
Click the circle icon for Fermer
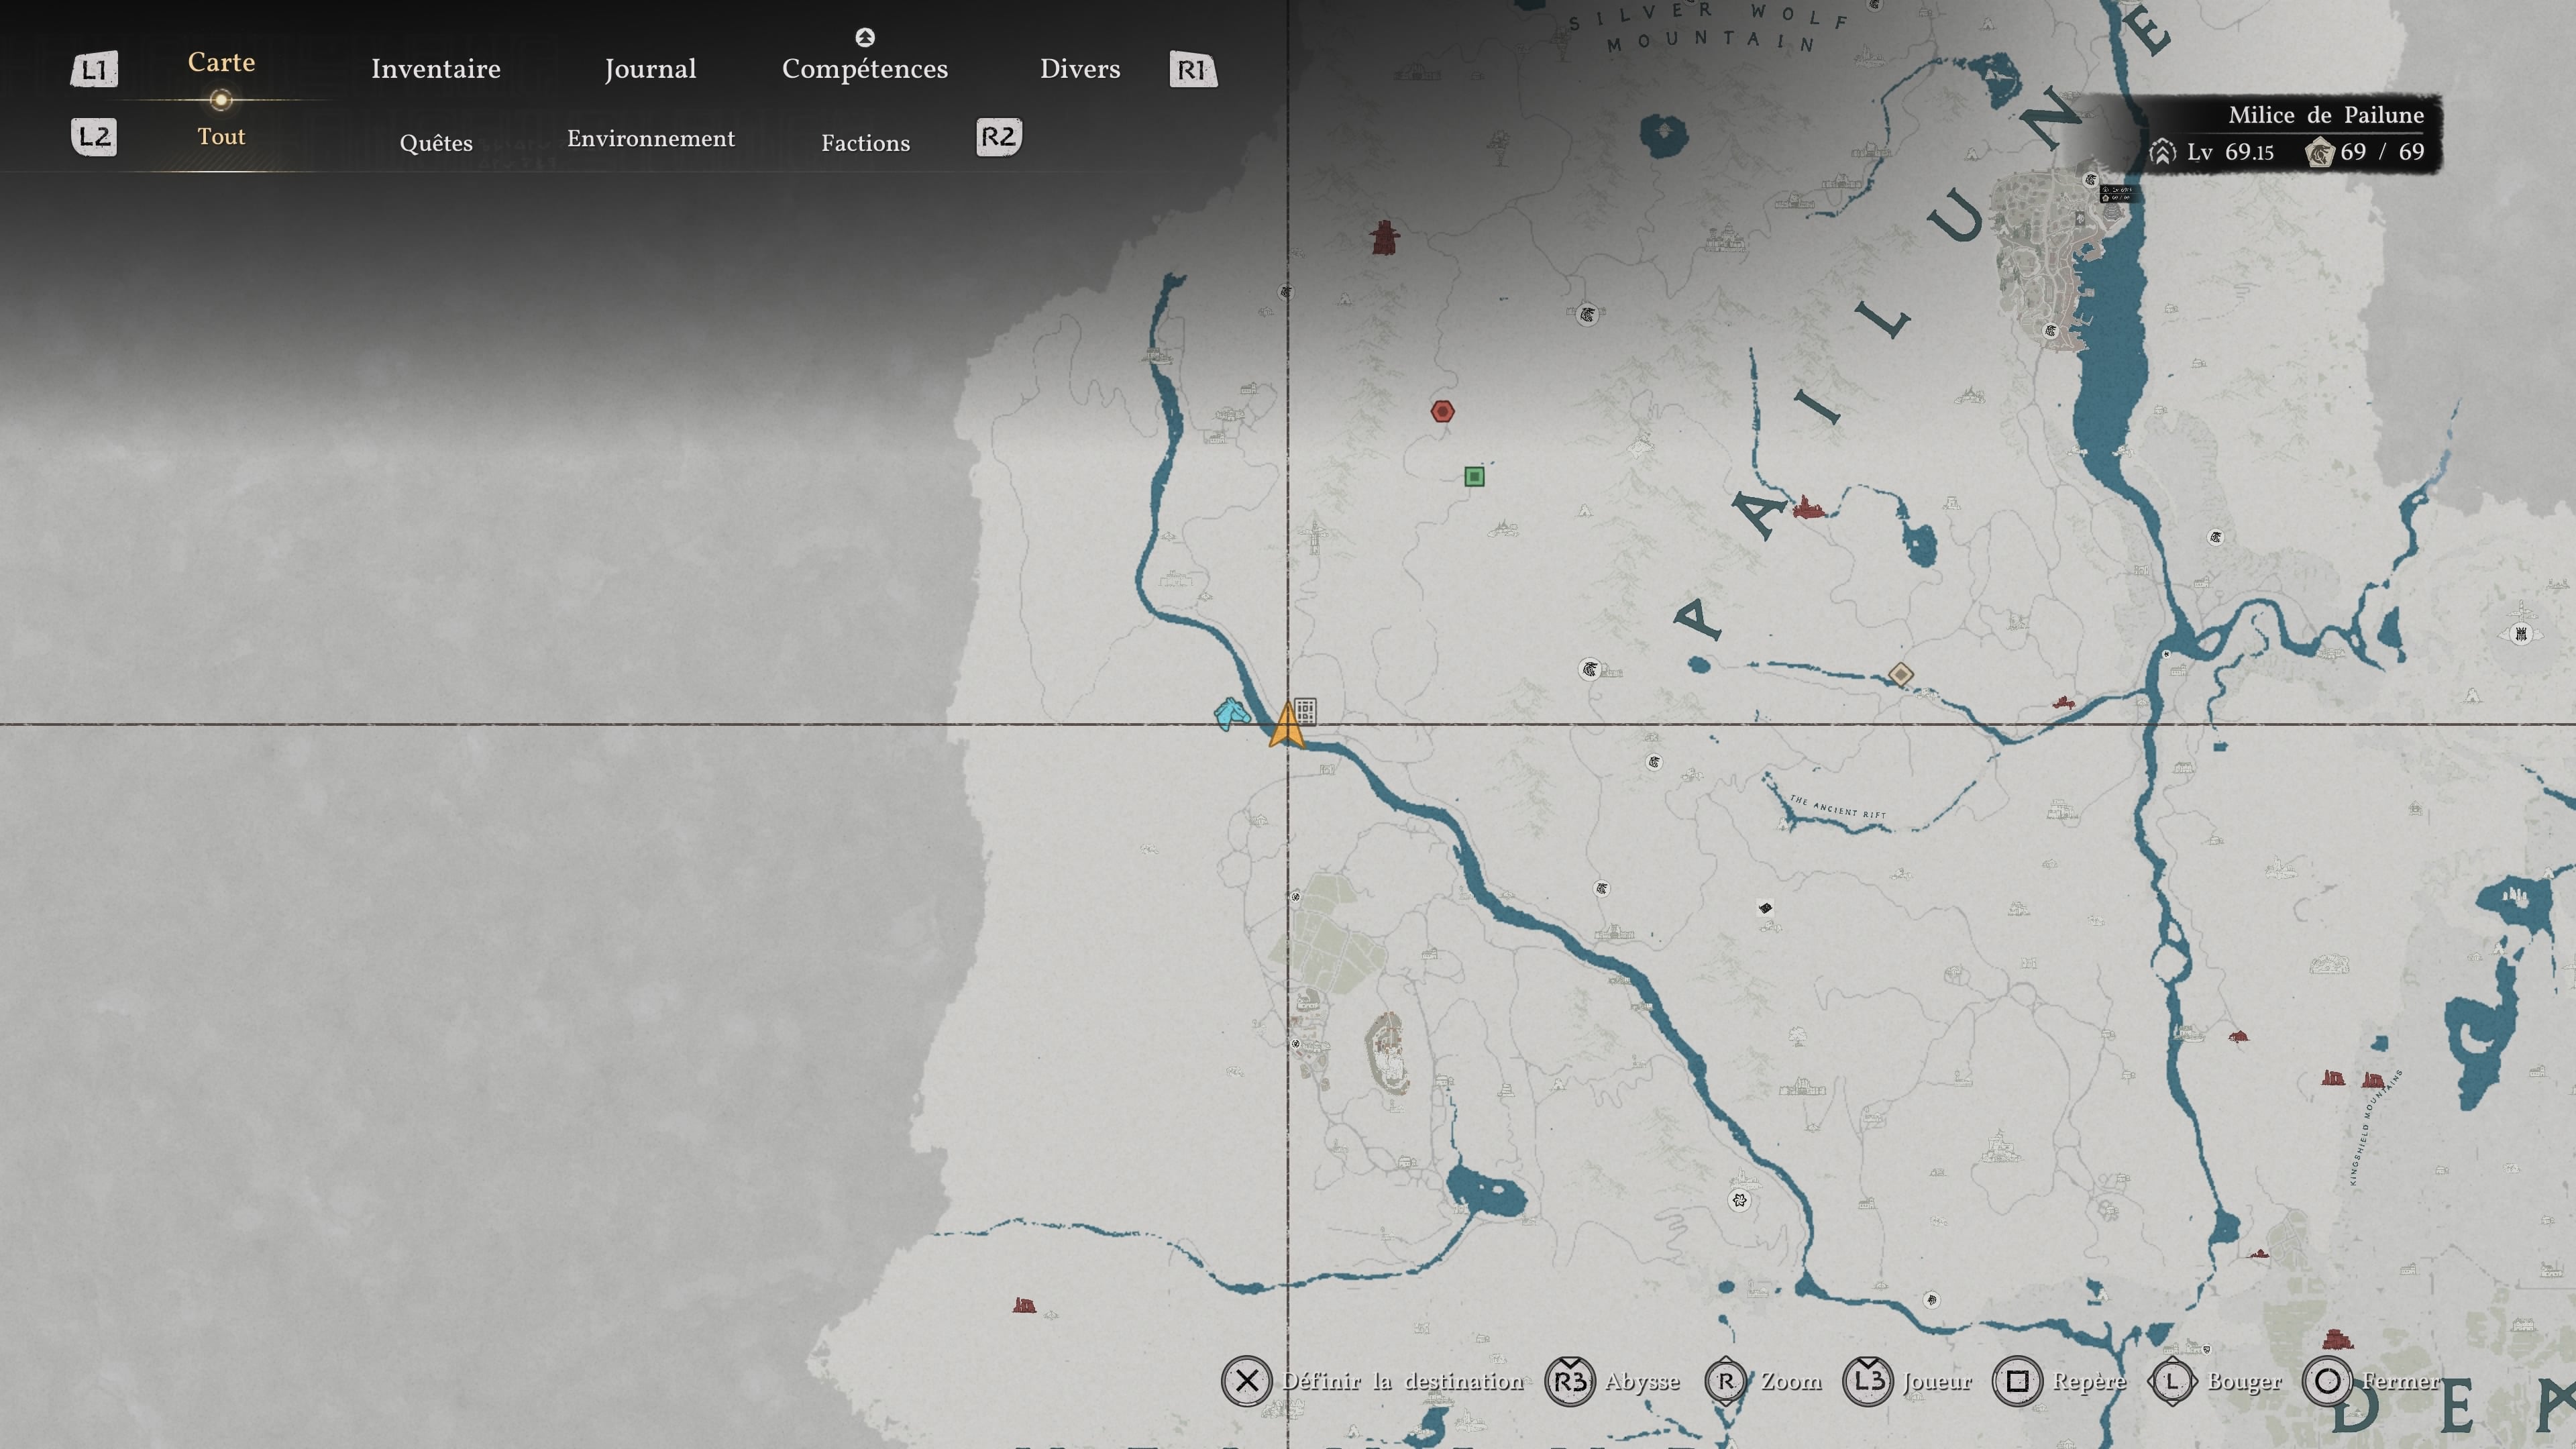(x=2327, y=1381)
